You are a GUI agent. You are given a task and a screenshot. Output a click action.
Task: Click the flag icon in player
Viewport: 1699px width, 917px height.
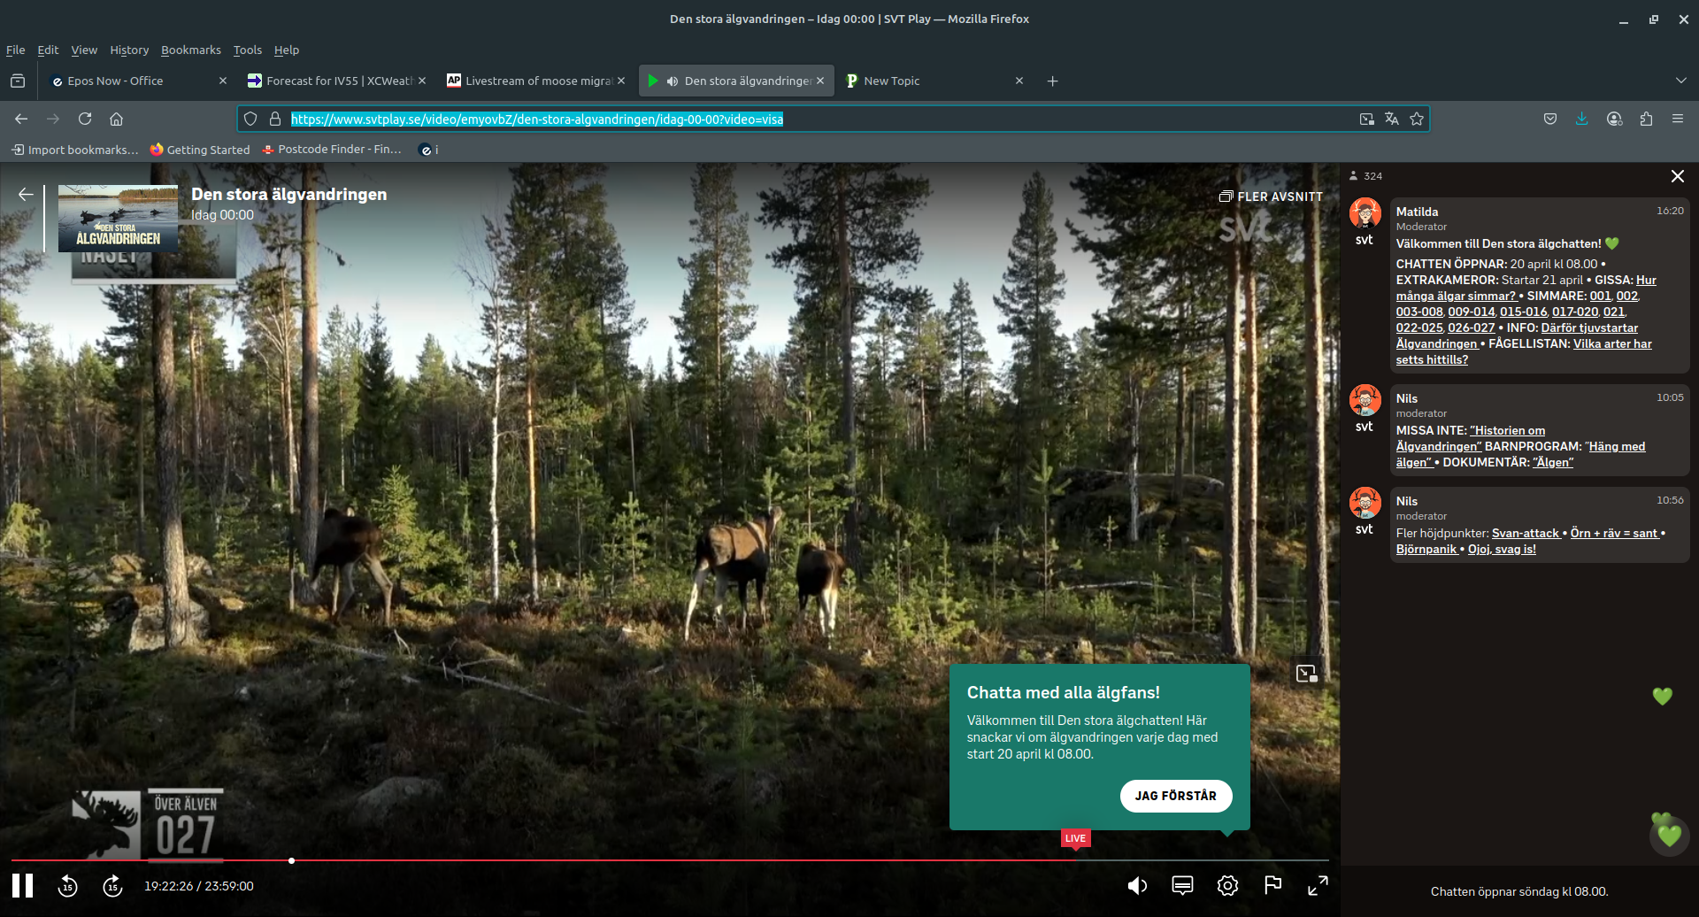[1272, 885]
